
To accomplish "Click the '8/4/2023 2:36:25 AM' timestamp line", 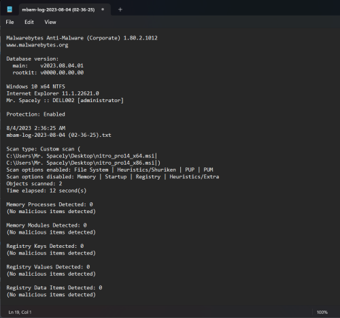I will tap(36, 128).
